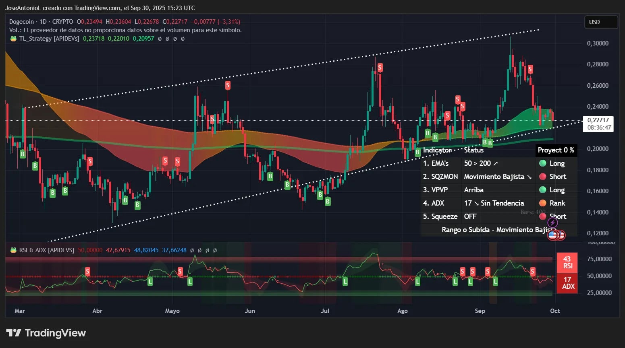Expand the Proyect 0 % panel
This screenshot has width=625, height=348.
[x=556, y=150]
